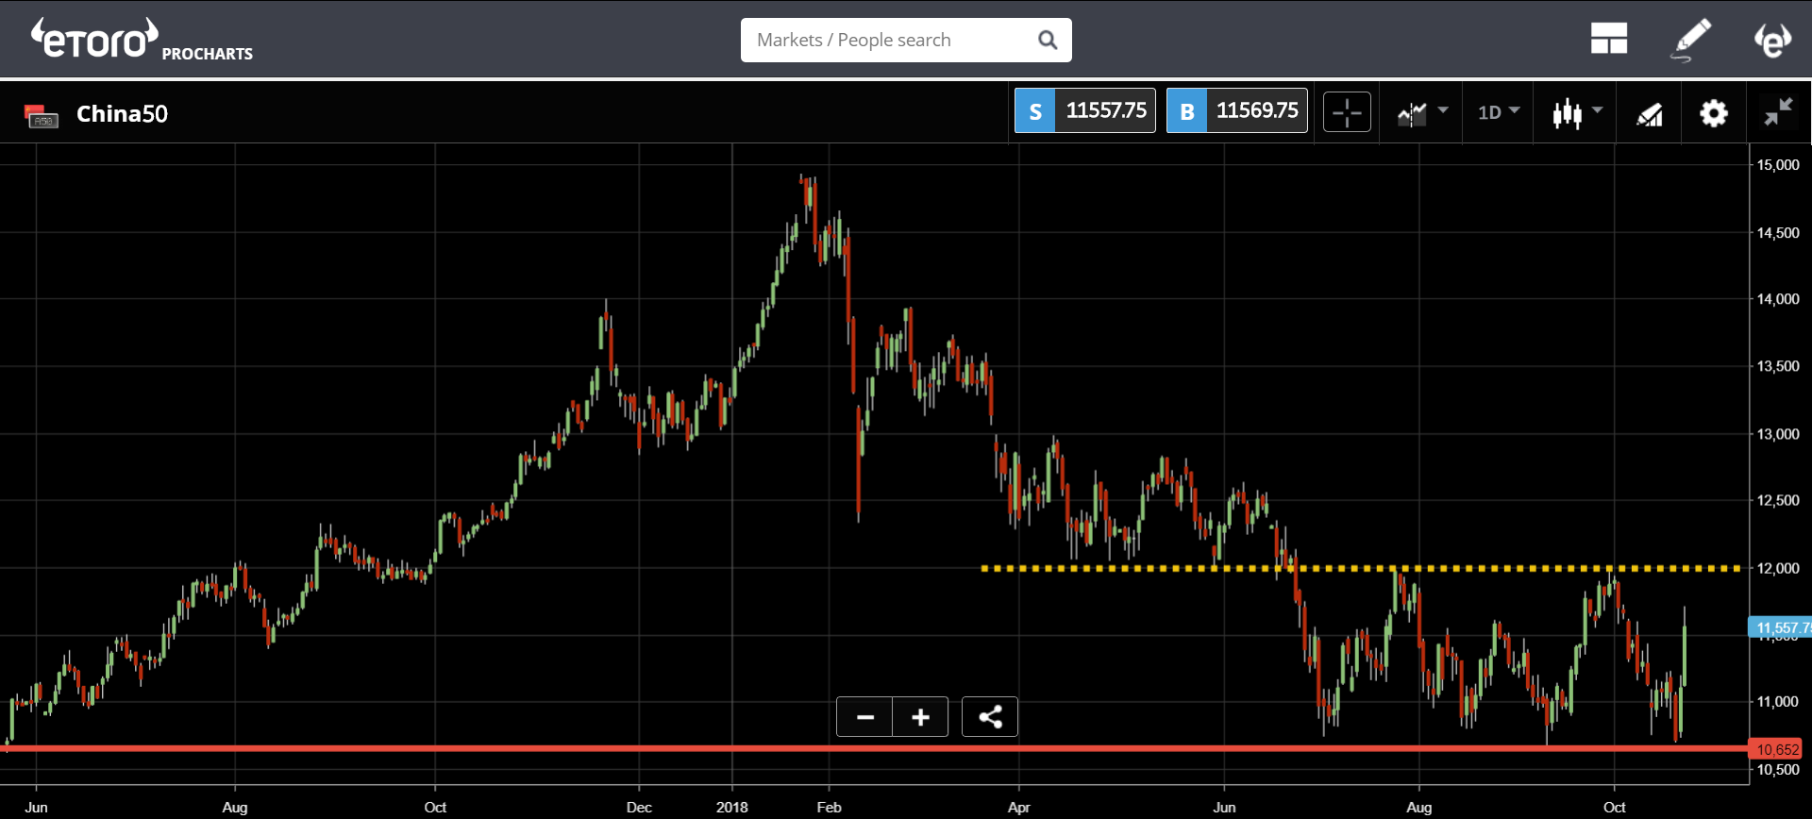Click the Dec label on the time axis
The width and height of the screenshot is (1812, 819).
click(639, 808)
